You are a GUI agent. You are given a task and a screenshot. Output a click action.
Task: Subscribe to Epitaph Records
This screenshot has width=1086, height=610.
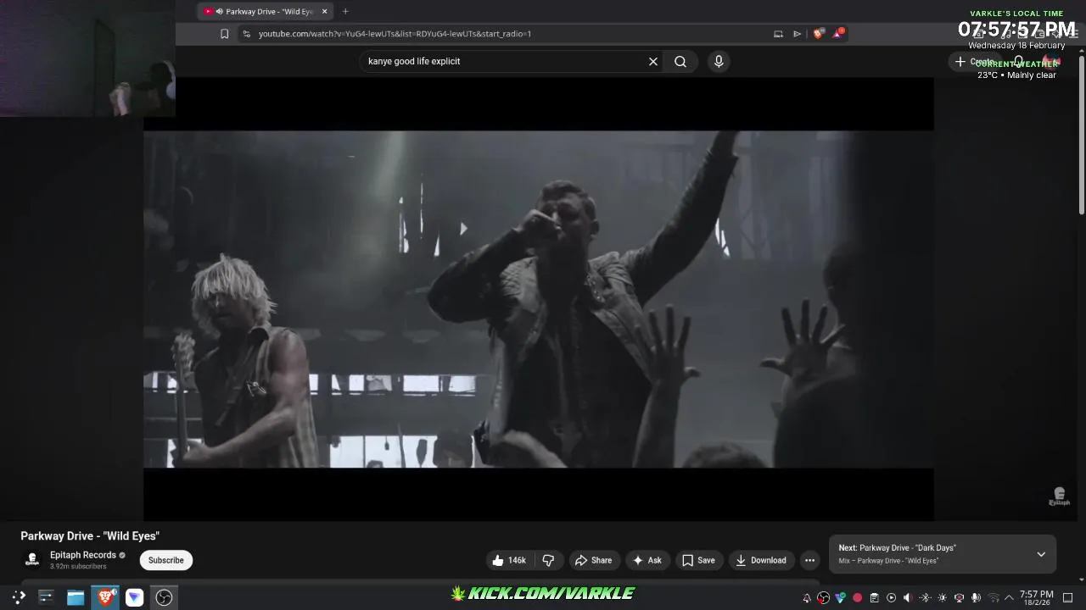click(x=166, y=560)
